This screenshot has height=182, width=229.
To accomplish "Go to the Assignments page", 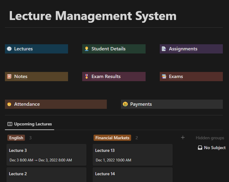I will click(x=183, y=49).
